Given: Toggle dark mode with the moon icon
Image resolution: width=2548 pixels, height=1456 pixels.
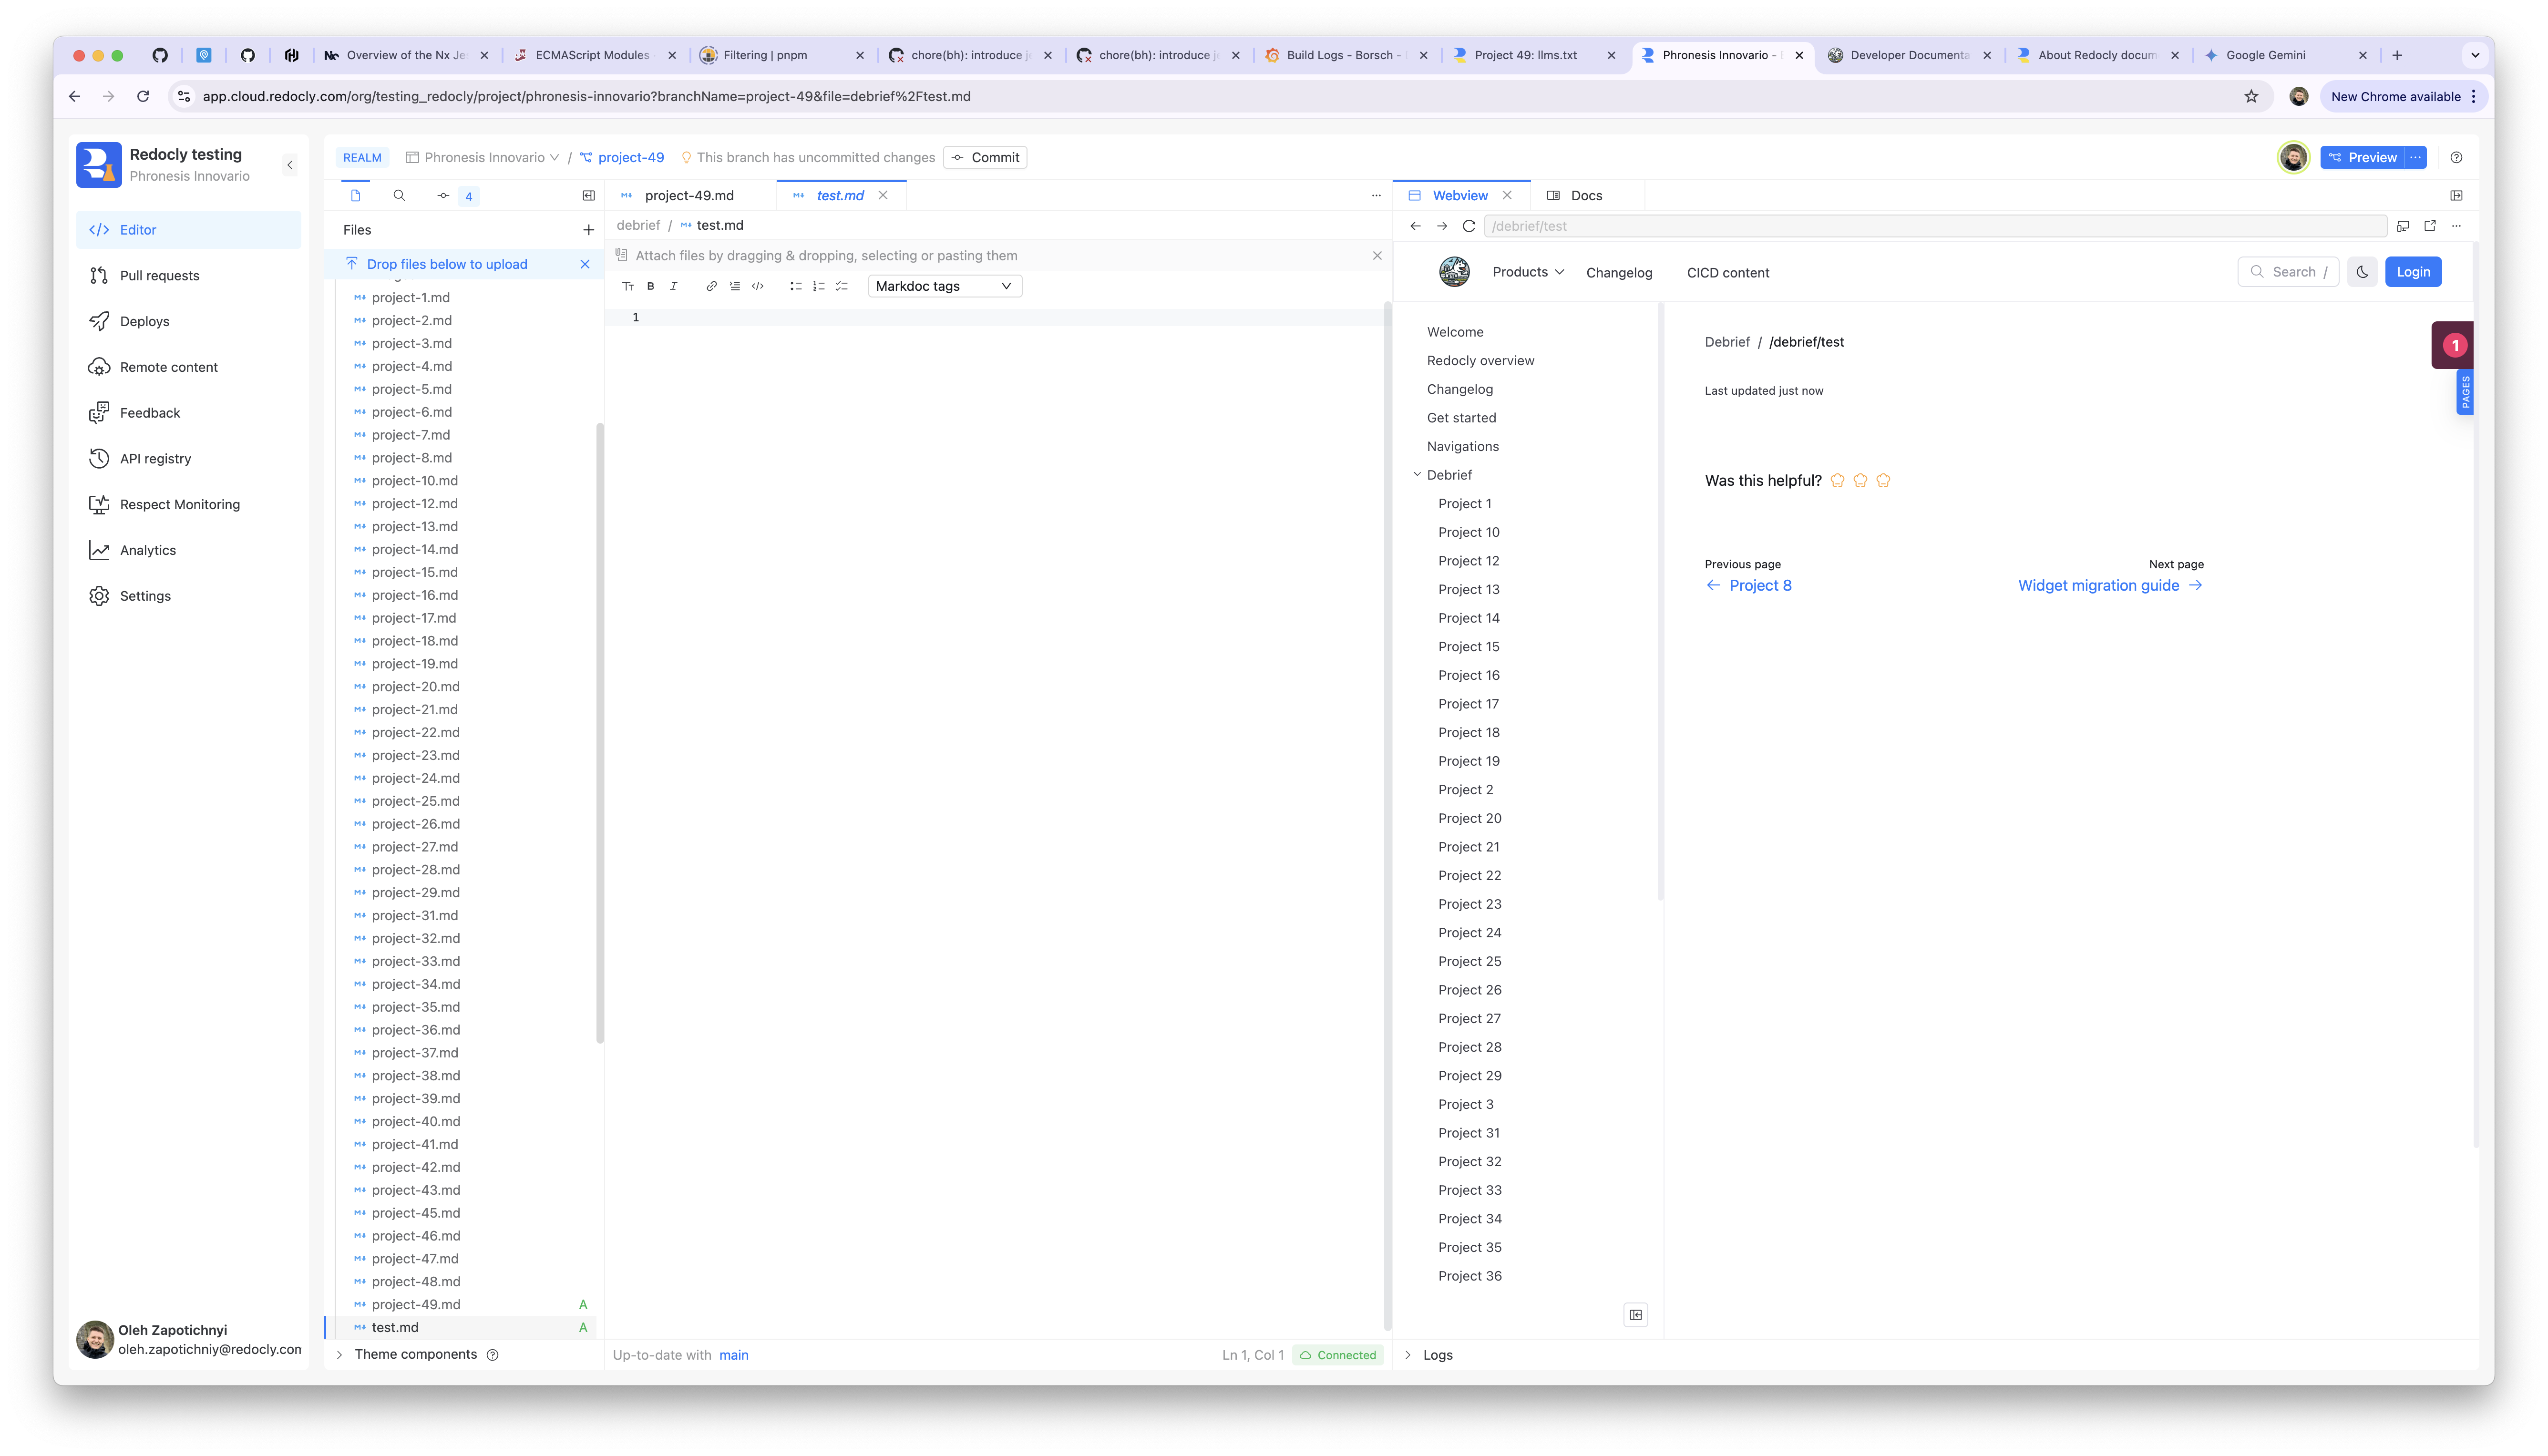Looking at the screenshot, I should (x=2362, y=272).
